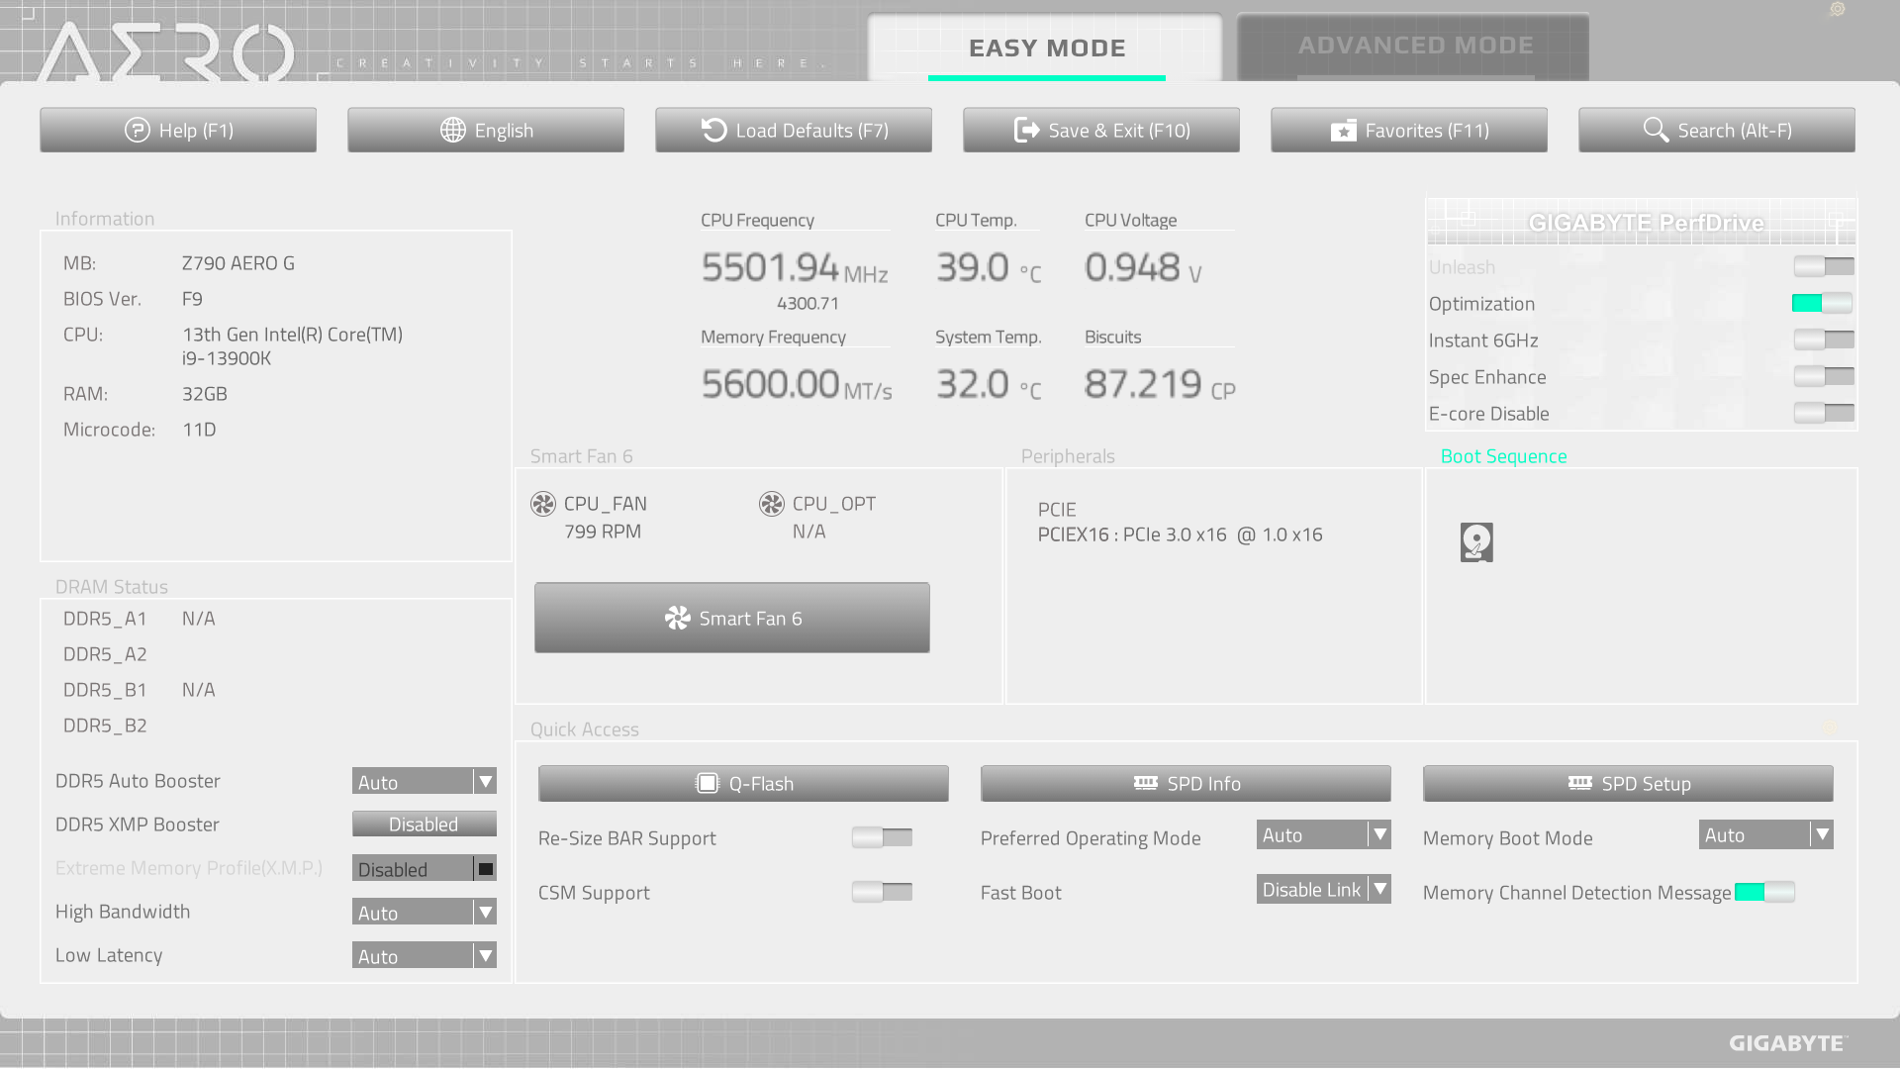1900x1069 pixels.
Task: Click the hard drive boot sequence thumbnail
Action: coord(1475,543)
